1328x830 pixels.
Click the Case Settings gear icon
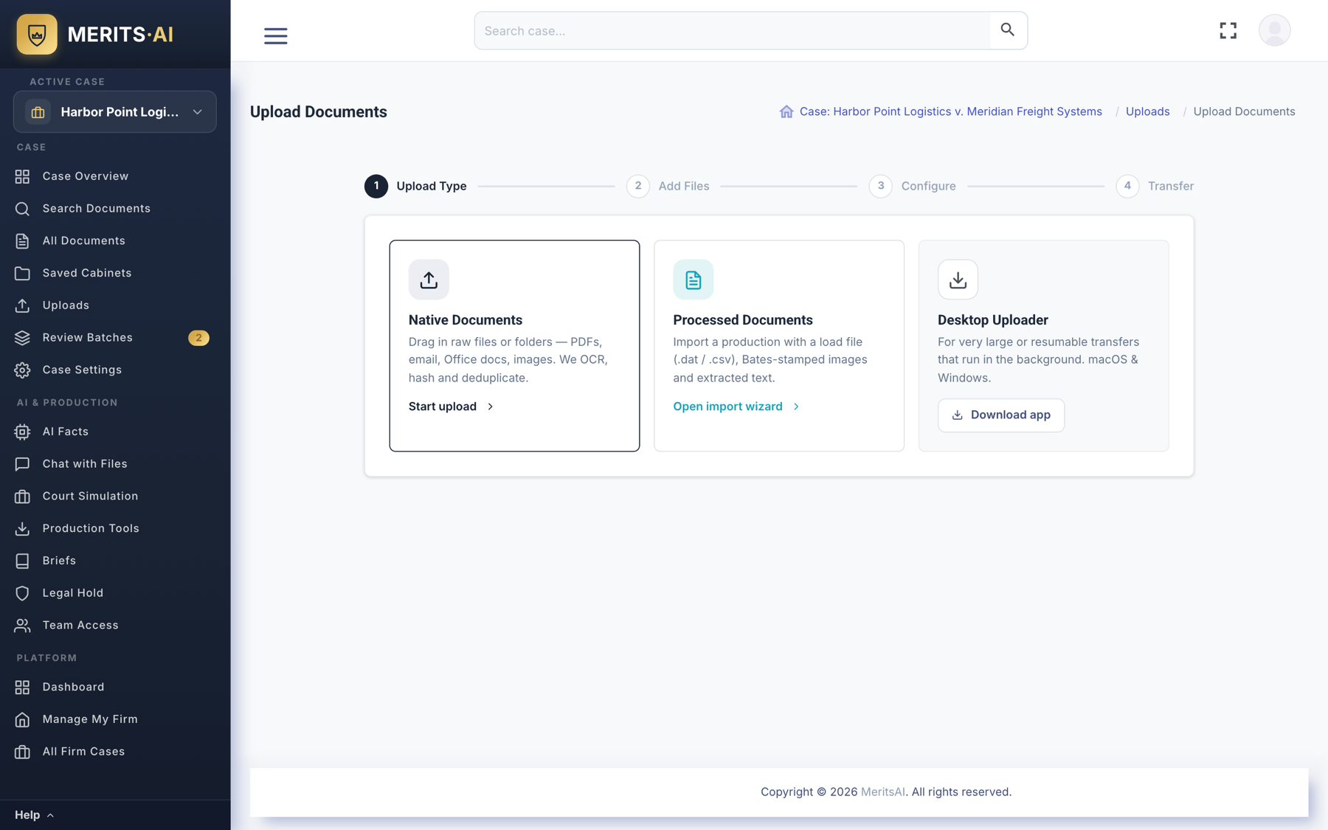(x=22, y=370)
